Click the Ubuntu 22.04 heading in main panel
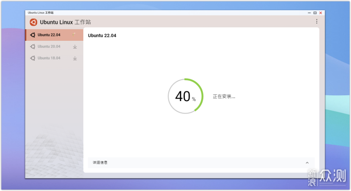This screenshot has height=191, width=351. tap(102, 35)
